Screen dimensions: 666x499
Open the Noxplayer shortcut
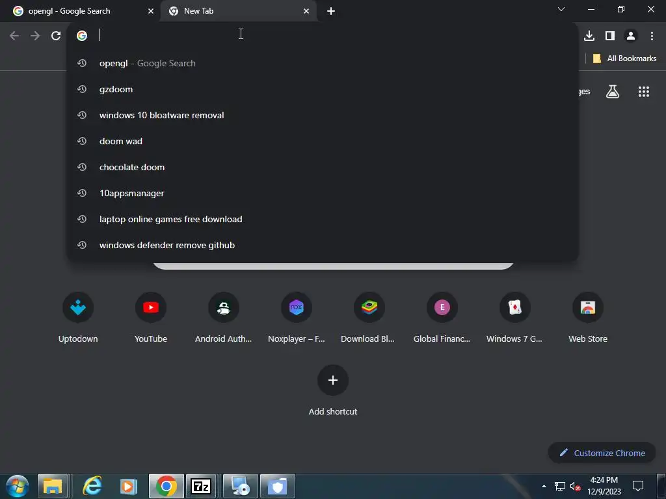click(297, 317)
